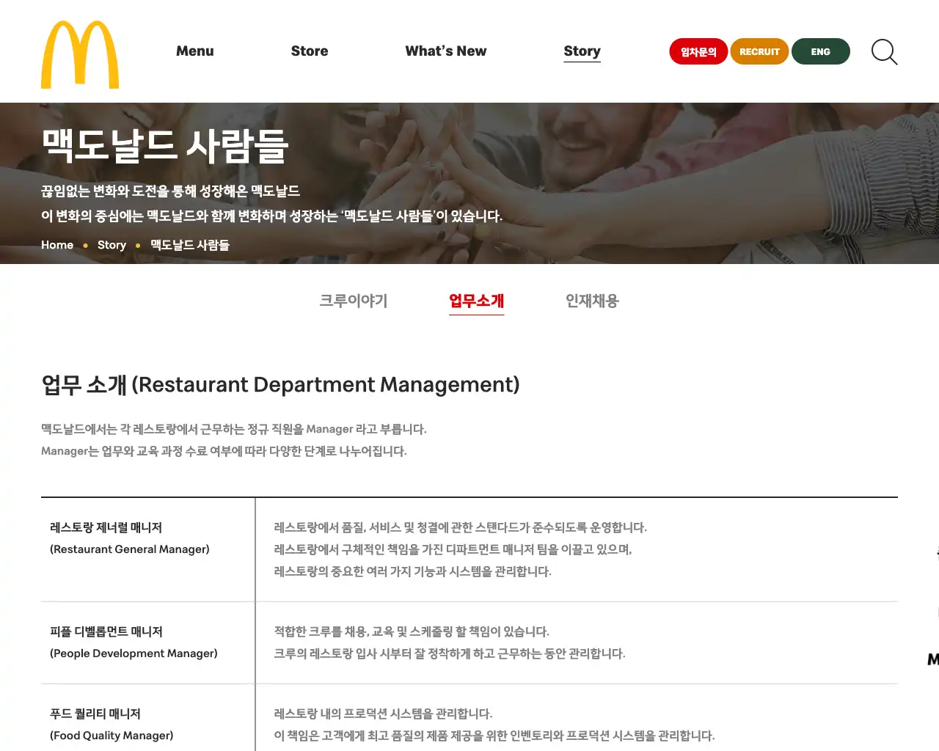Click the red 임차문의 button

pos(698,51)
